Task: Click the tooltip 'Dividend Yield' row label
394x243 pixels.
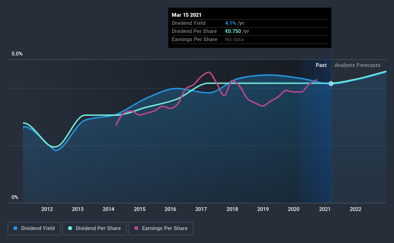Action: 189,23
